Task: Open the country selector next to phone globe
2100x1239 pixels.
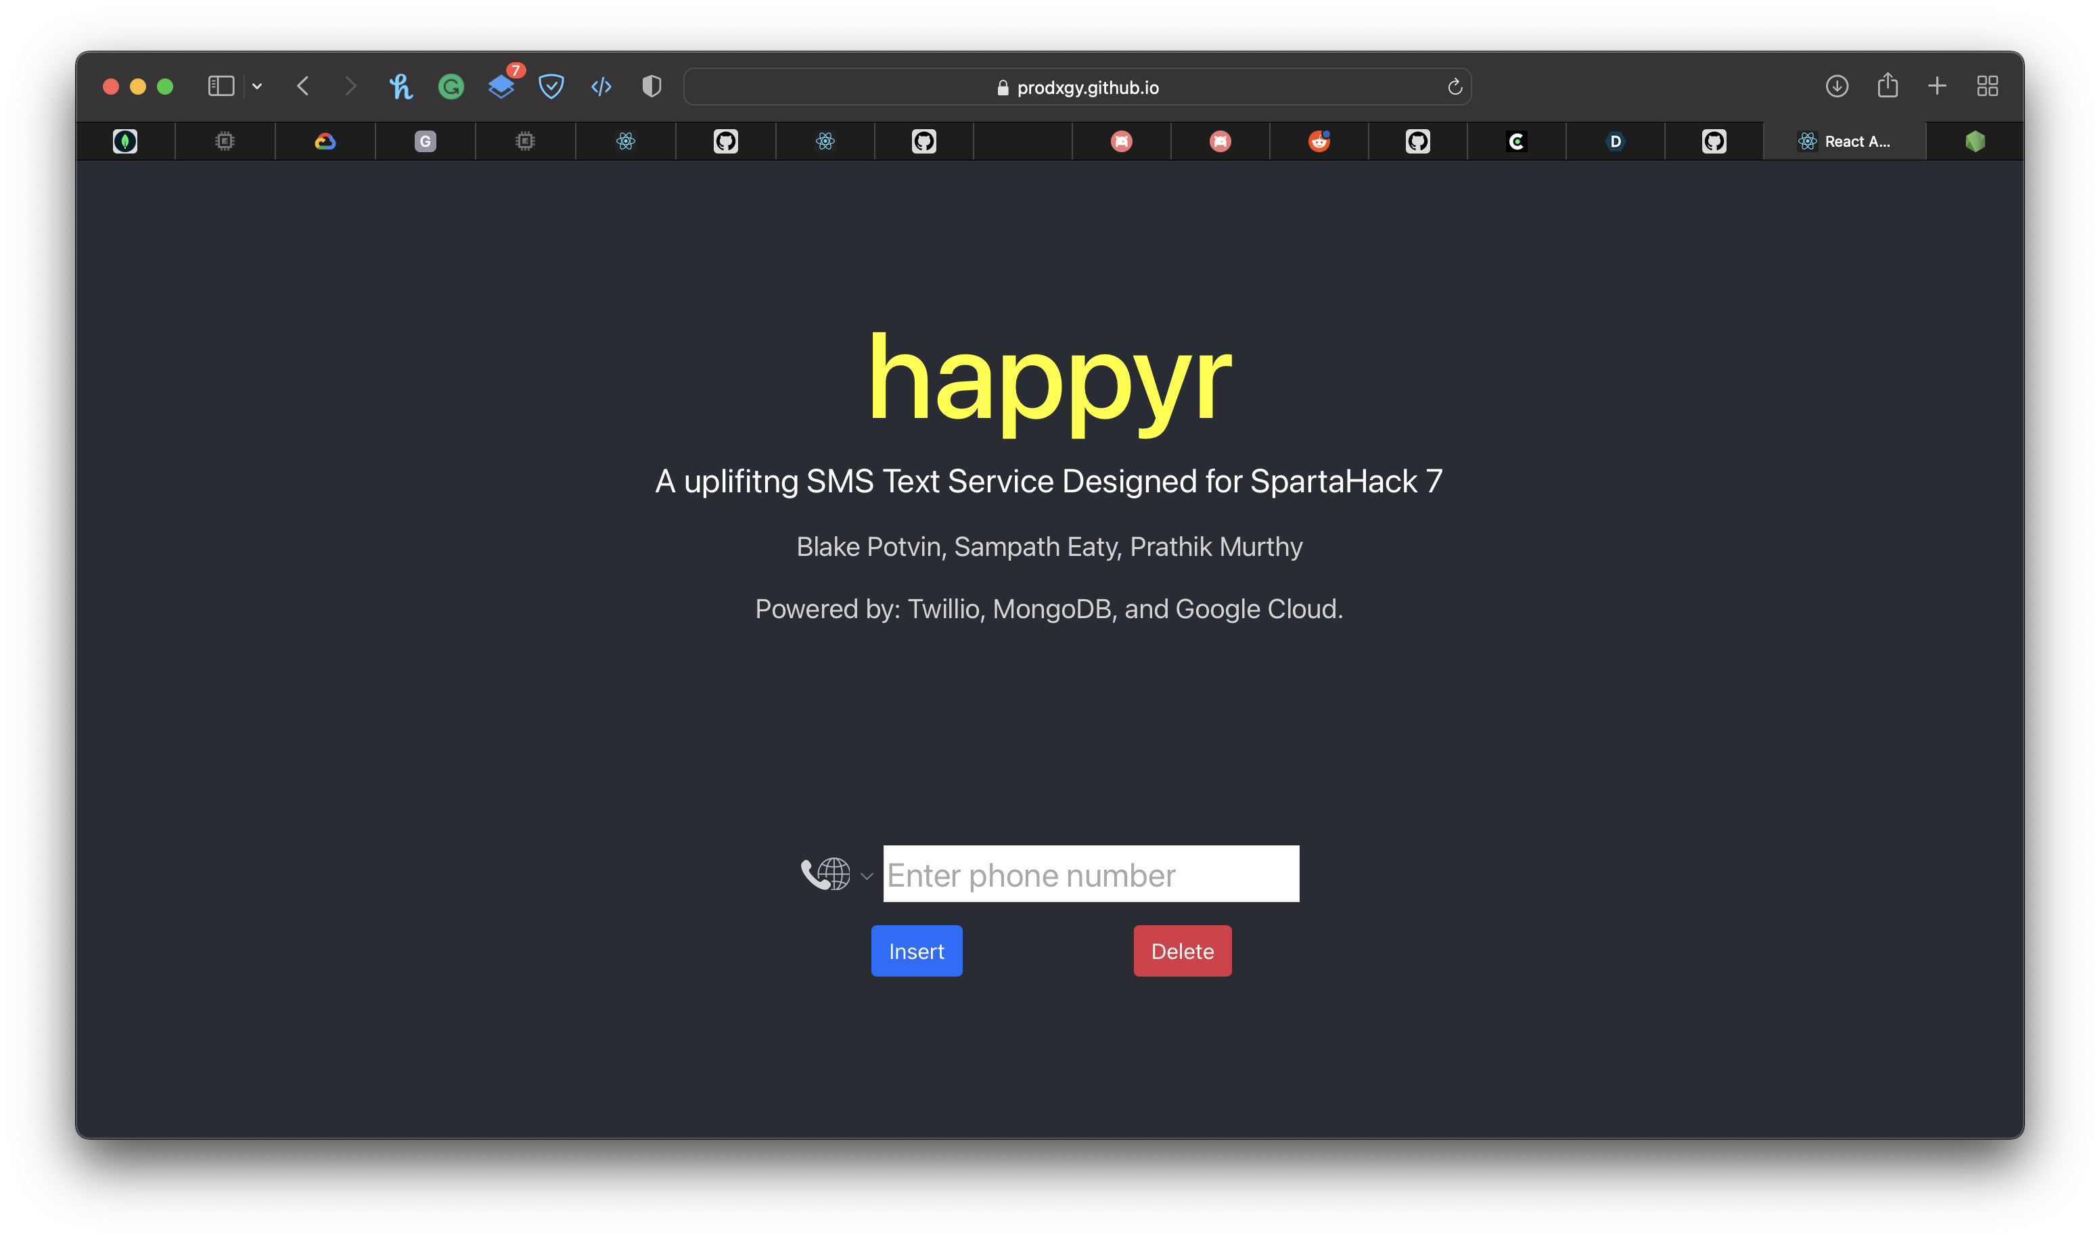Action: (x=836, y=875)
